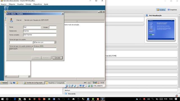Open Tarefas de Configuração taskbar item
Image resolution: width=180 pixels, height=101 pixels.
34,83
